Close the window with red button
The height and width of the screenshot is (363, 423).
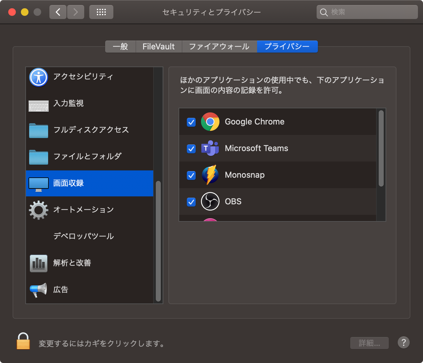pyautogui.click(x=12, y=12)
